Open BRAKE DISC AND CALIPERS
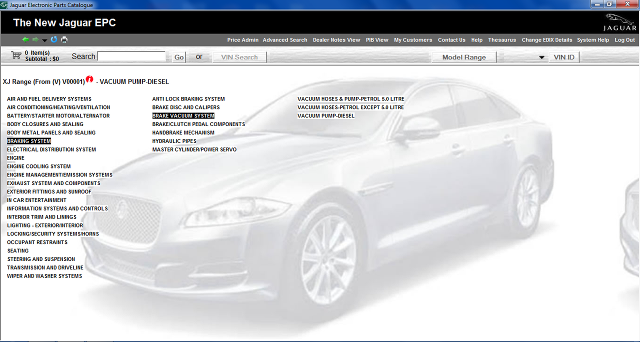The width and height of the screenshot is (640, 342). tap(186, 107)
